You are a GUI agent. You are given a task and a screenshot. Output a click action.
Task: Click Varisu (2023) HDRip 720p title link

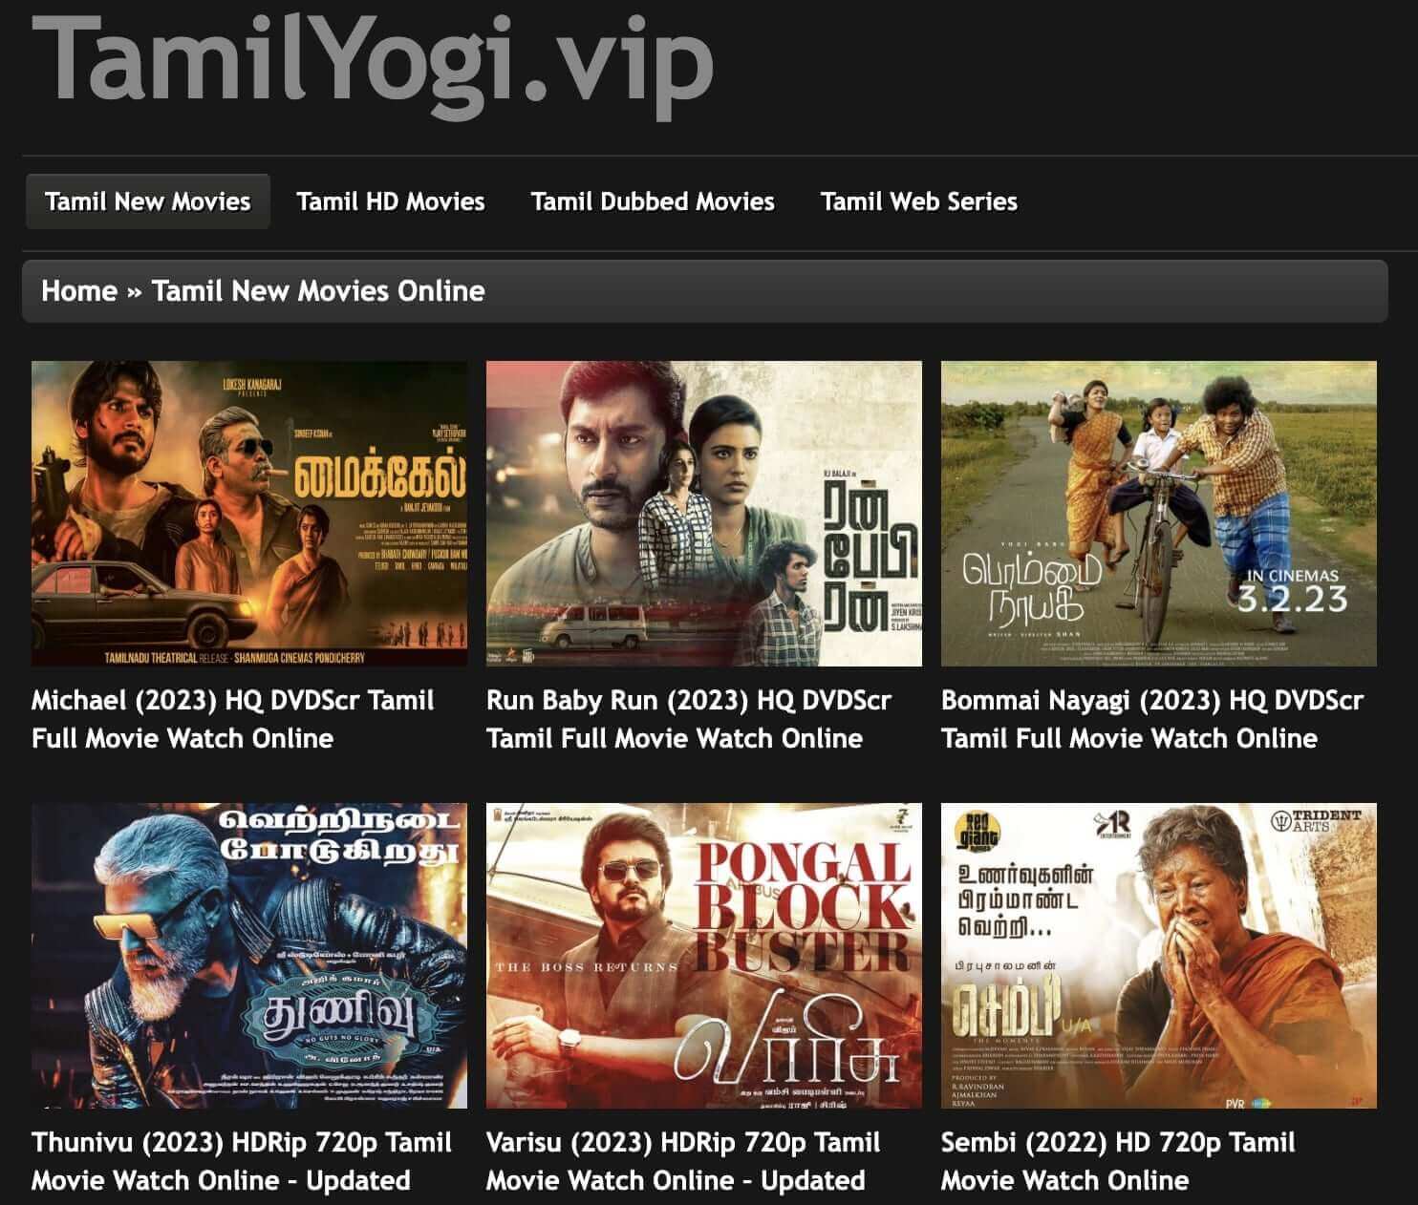click(683, 1161)
